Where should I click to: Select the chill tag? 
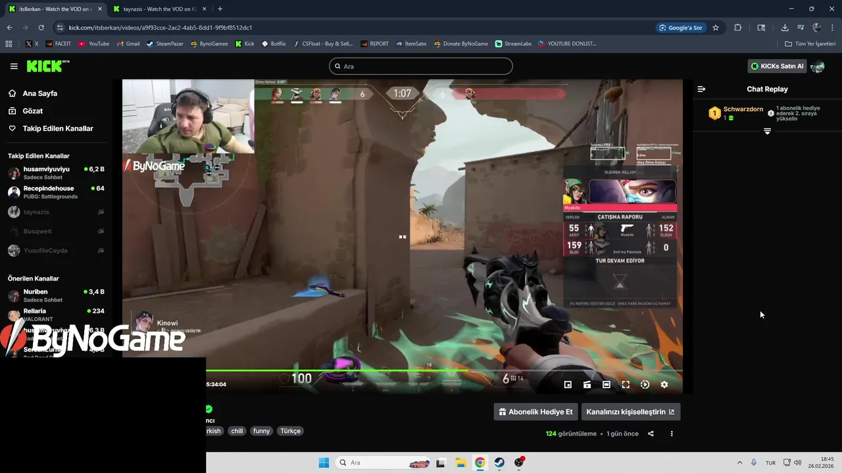point(237,431)
